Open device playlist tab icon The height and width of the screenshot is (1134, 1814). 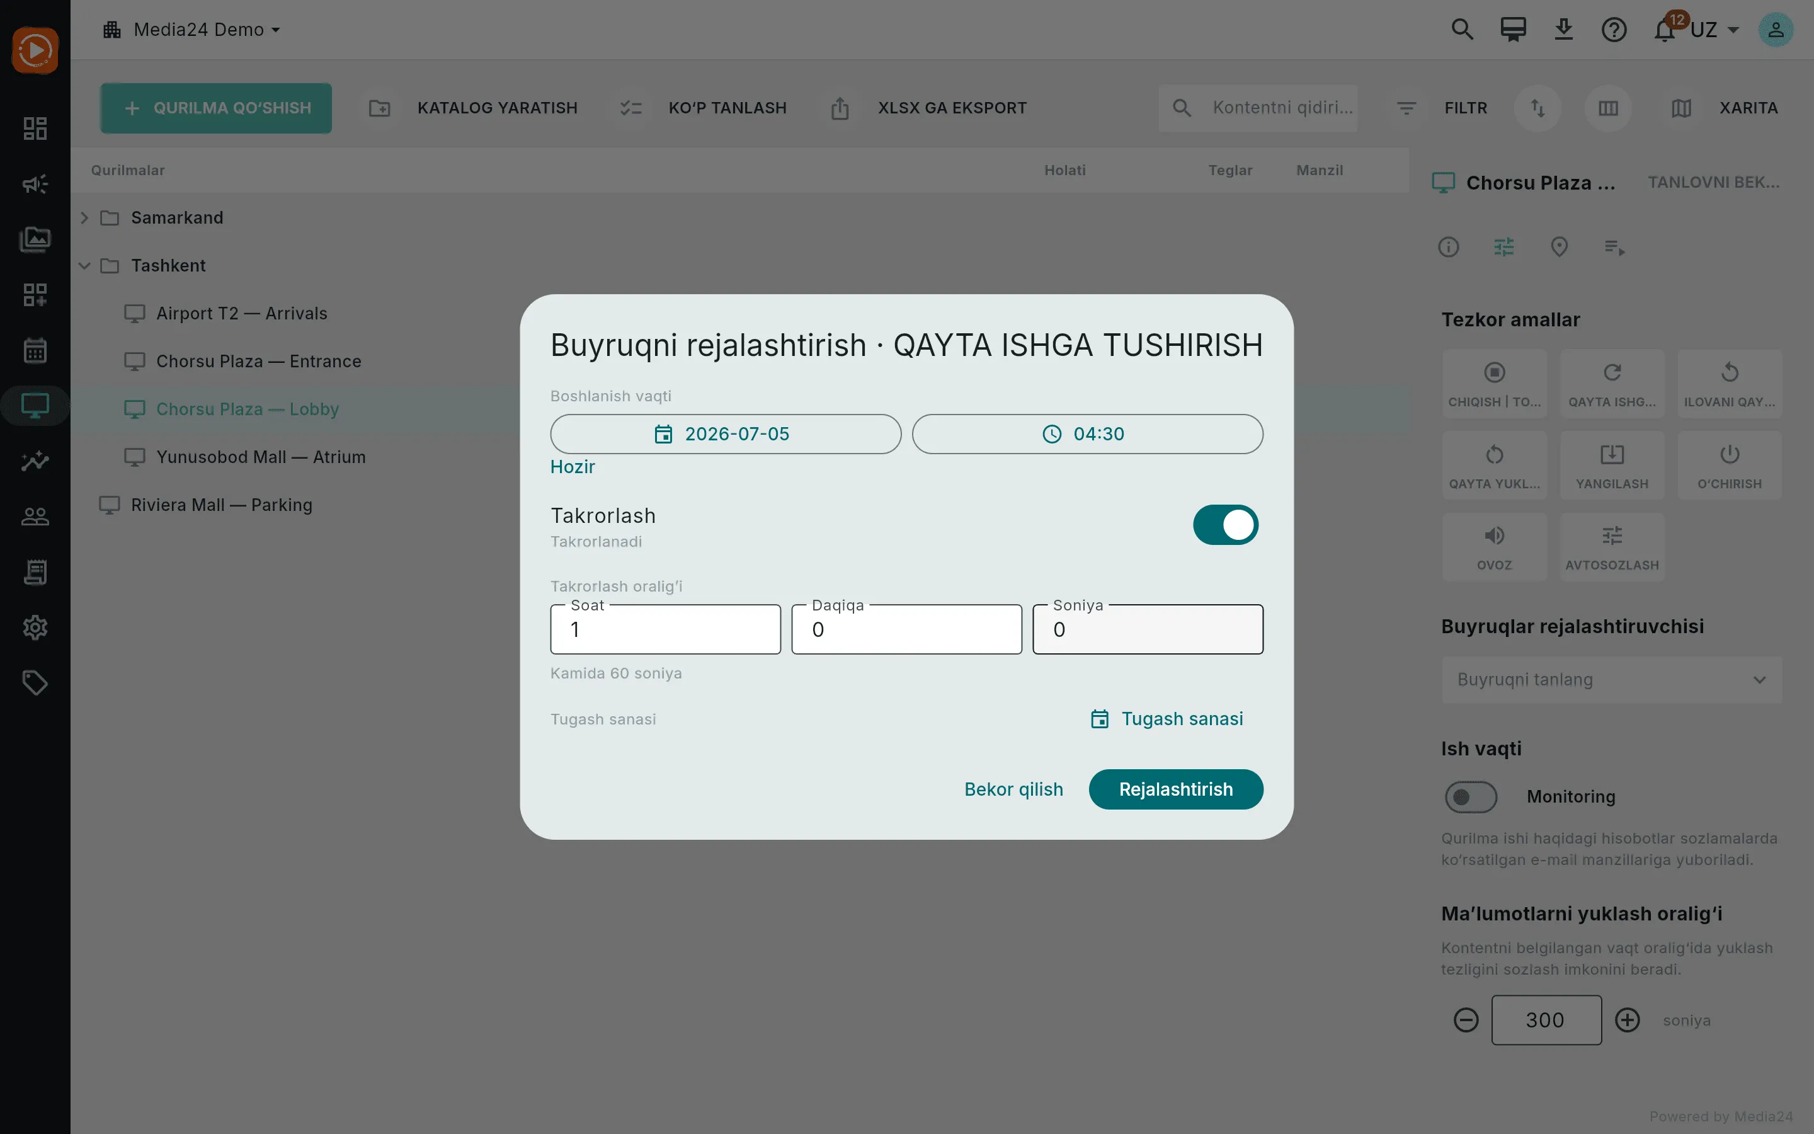pyautogui.click(x=1614, y=247)
